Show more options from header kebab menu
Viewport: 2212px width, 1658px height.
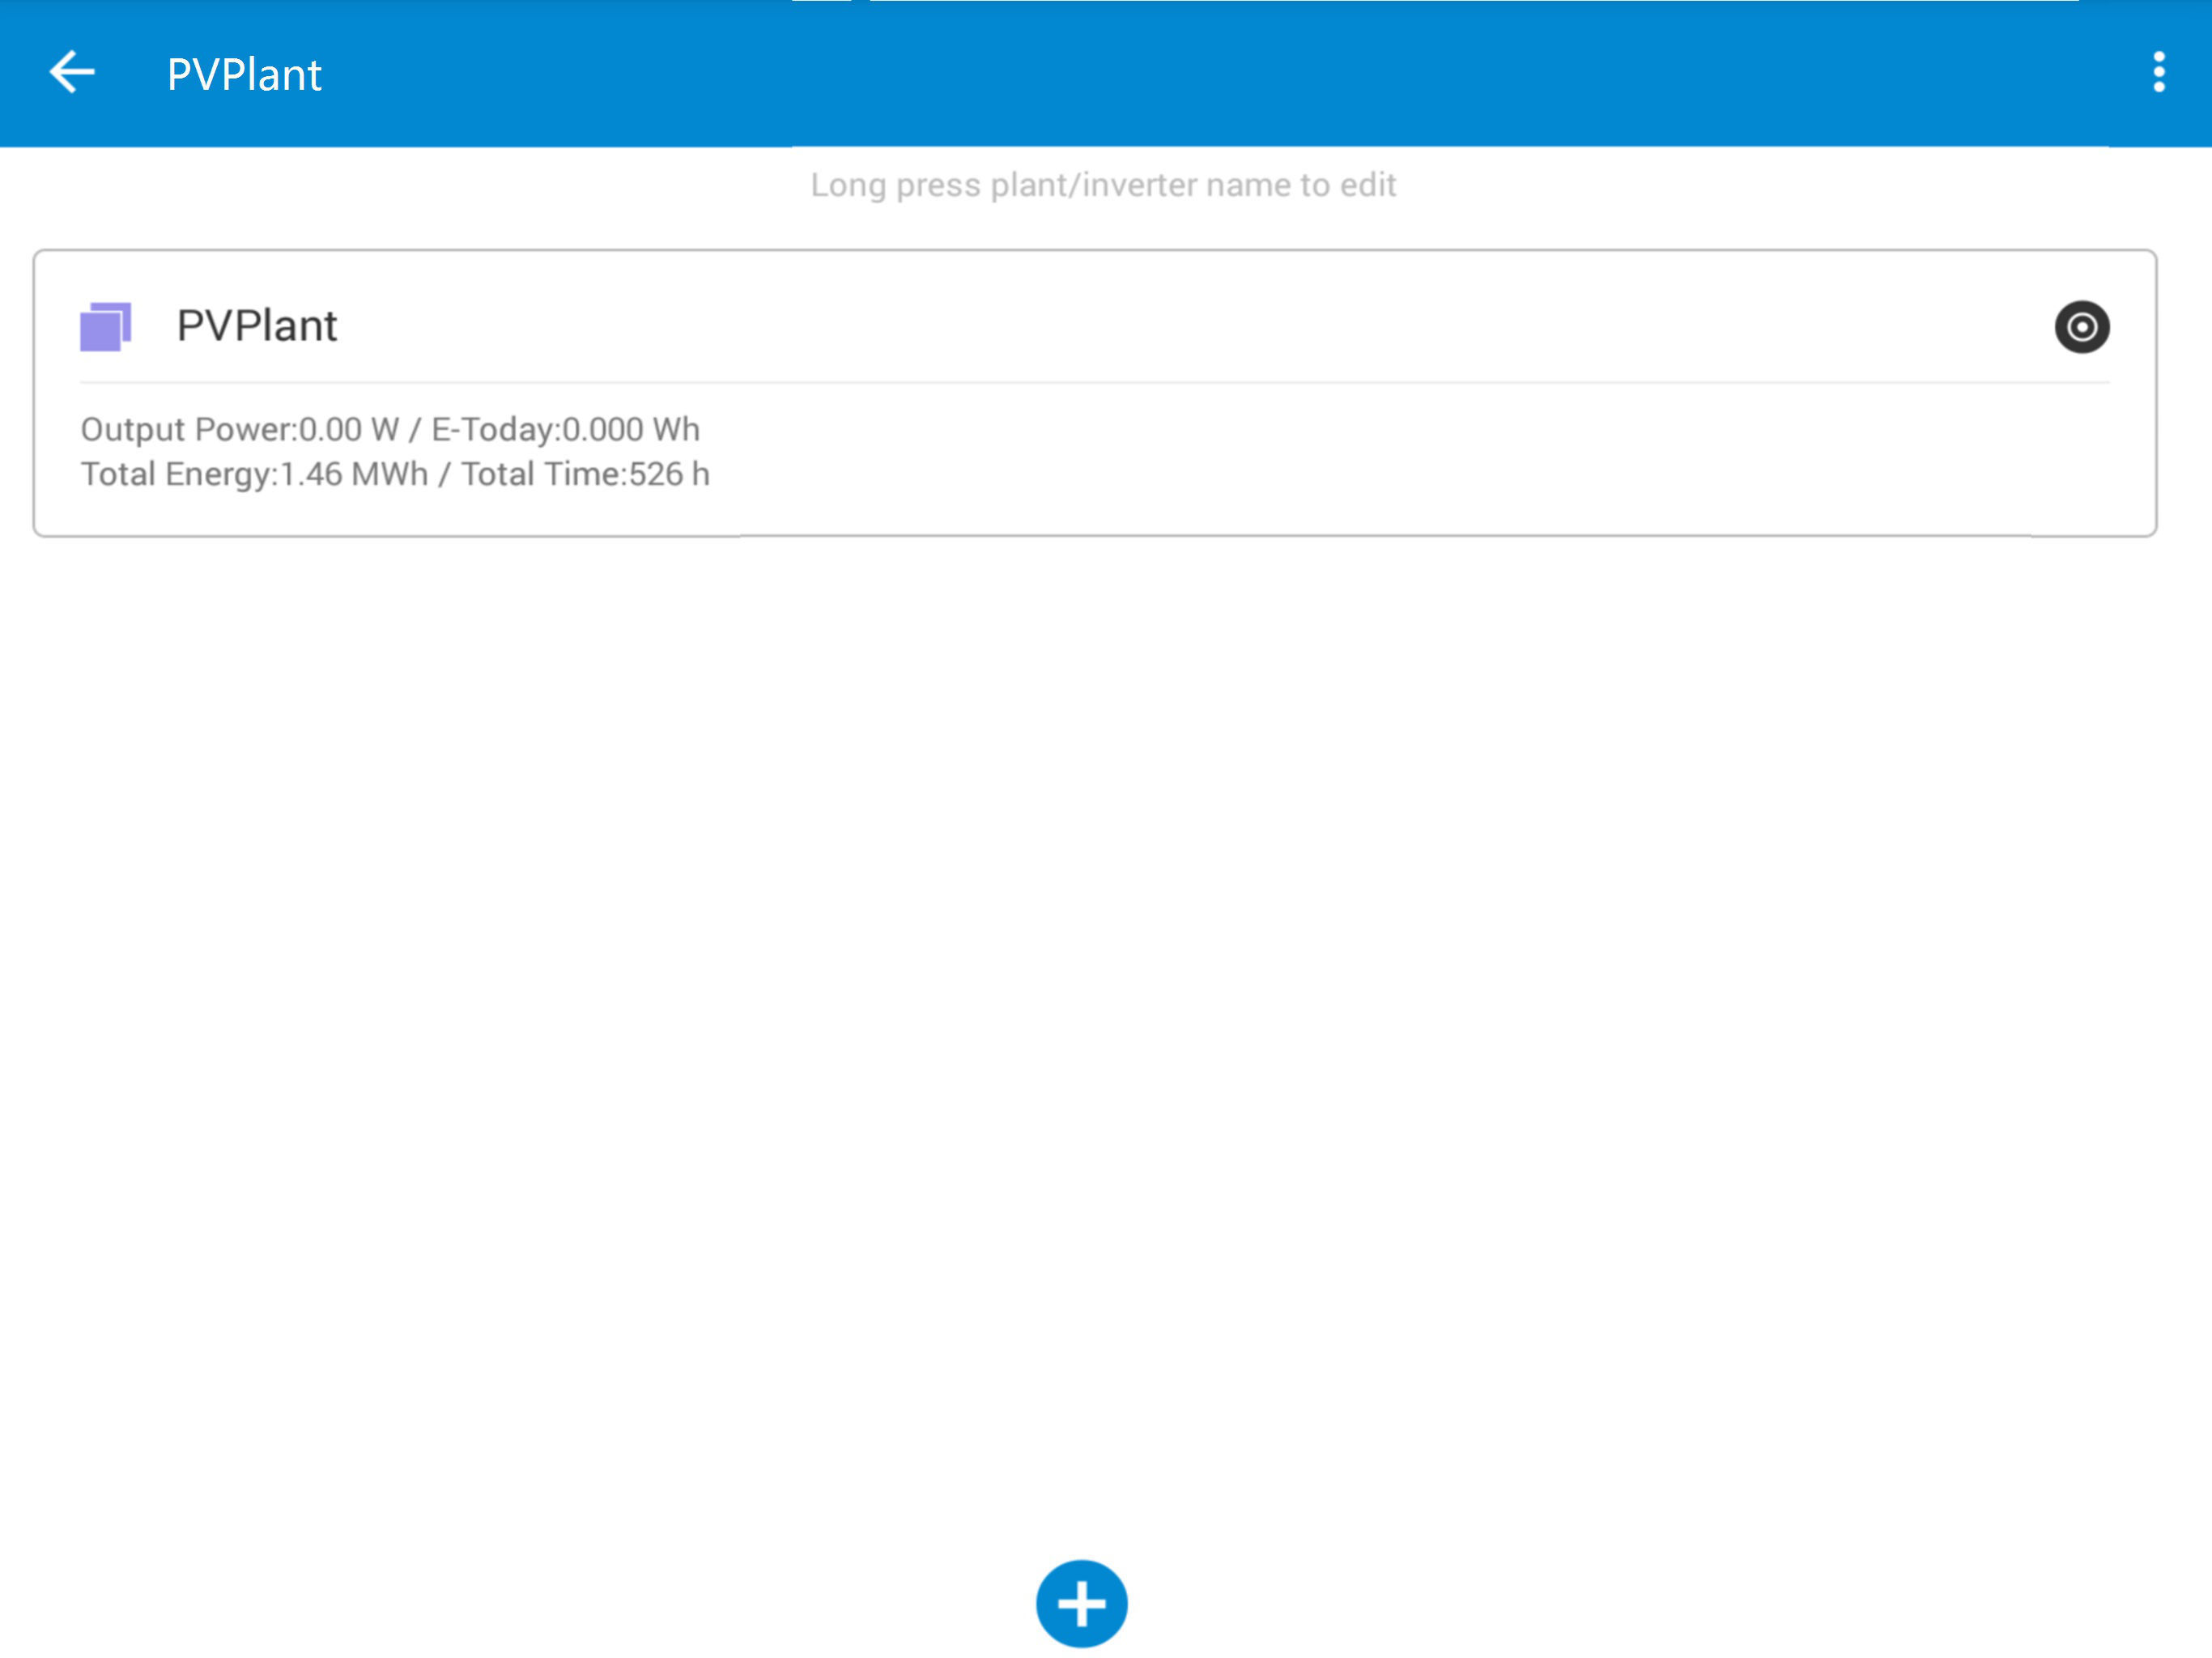point(2158,73)
